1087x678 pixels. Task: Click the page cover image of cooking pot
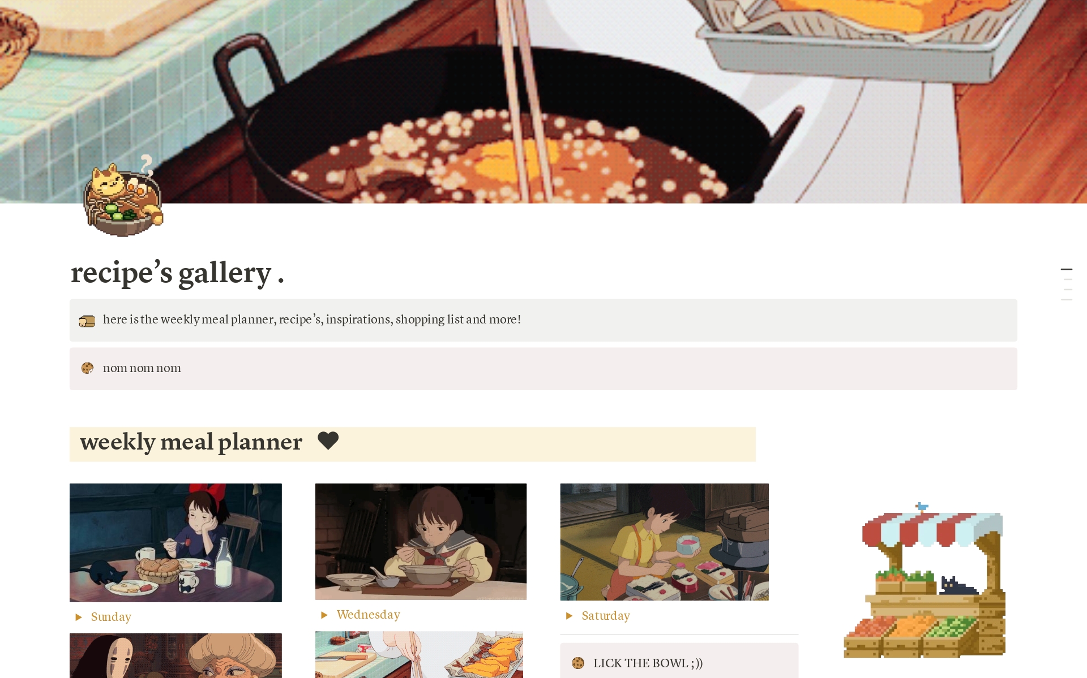(543, 102)
